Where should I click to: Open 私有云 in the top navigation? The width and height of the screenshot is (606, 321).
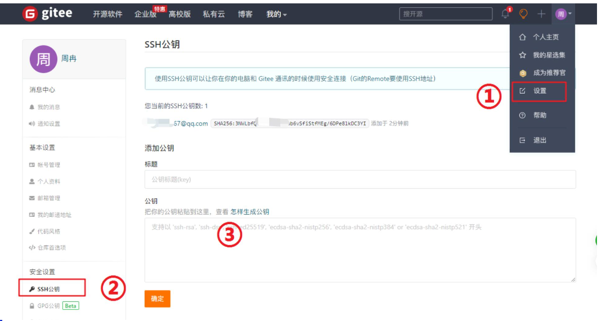(x=214, y=14)
